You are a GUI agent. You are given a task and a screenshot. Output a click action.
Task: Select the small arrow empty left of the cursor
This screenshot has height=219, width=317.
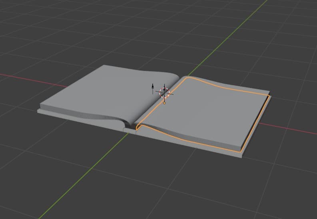pos(153,89)
